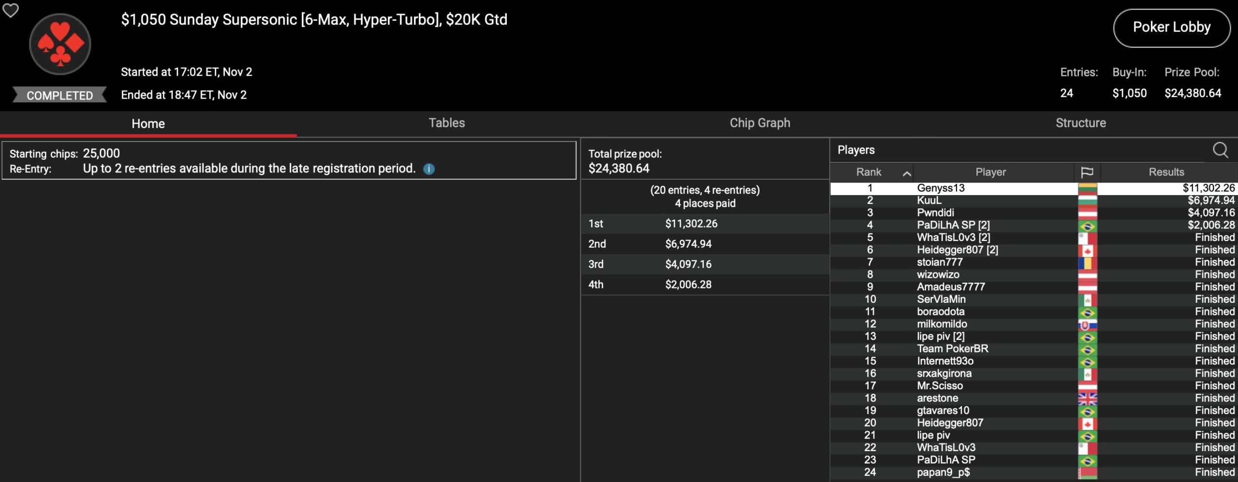Open the player search magnifier icon
Viewport: 1238px width, 482px height.
pos(1220,150)
